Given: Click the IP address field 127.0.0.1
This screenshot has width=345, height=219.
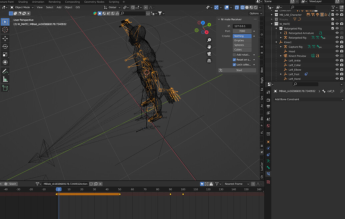Looking at the screenshot, I should [242, 26].
